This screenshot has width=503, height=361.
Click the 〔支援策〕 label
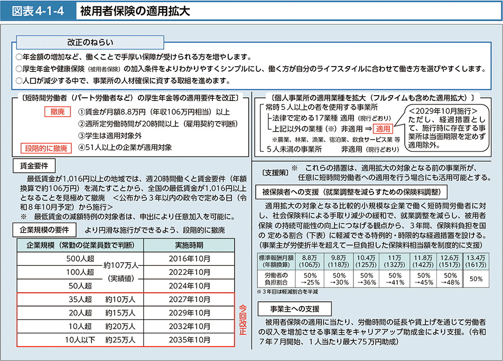[x=275, y=173]
